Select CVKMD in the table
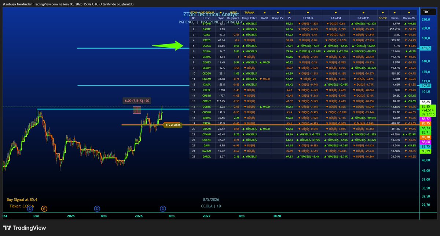Screen dimensions: 440x236 point(207,134)
